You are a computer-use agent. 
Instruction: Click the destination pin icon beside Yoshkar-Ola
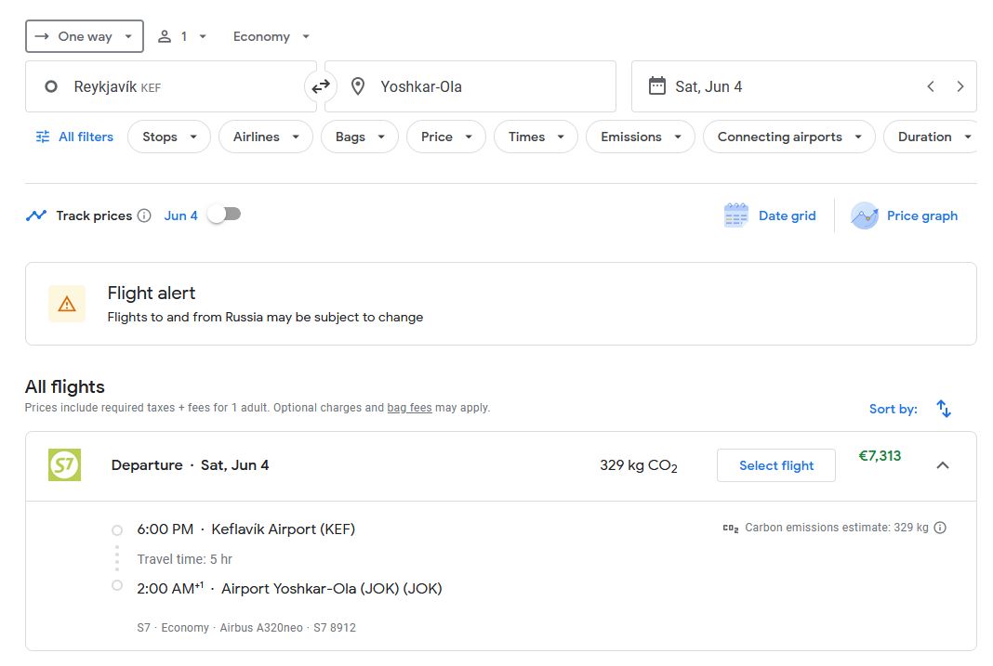358,86
